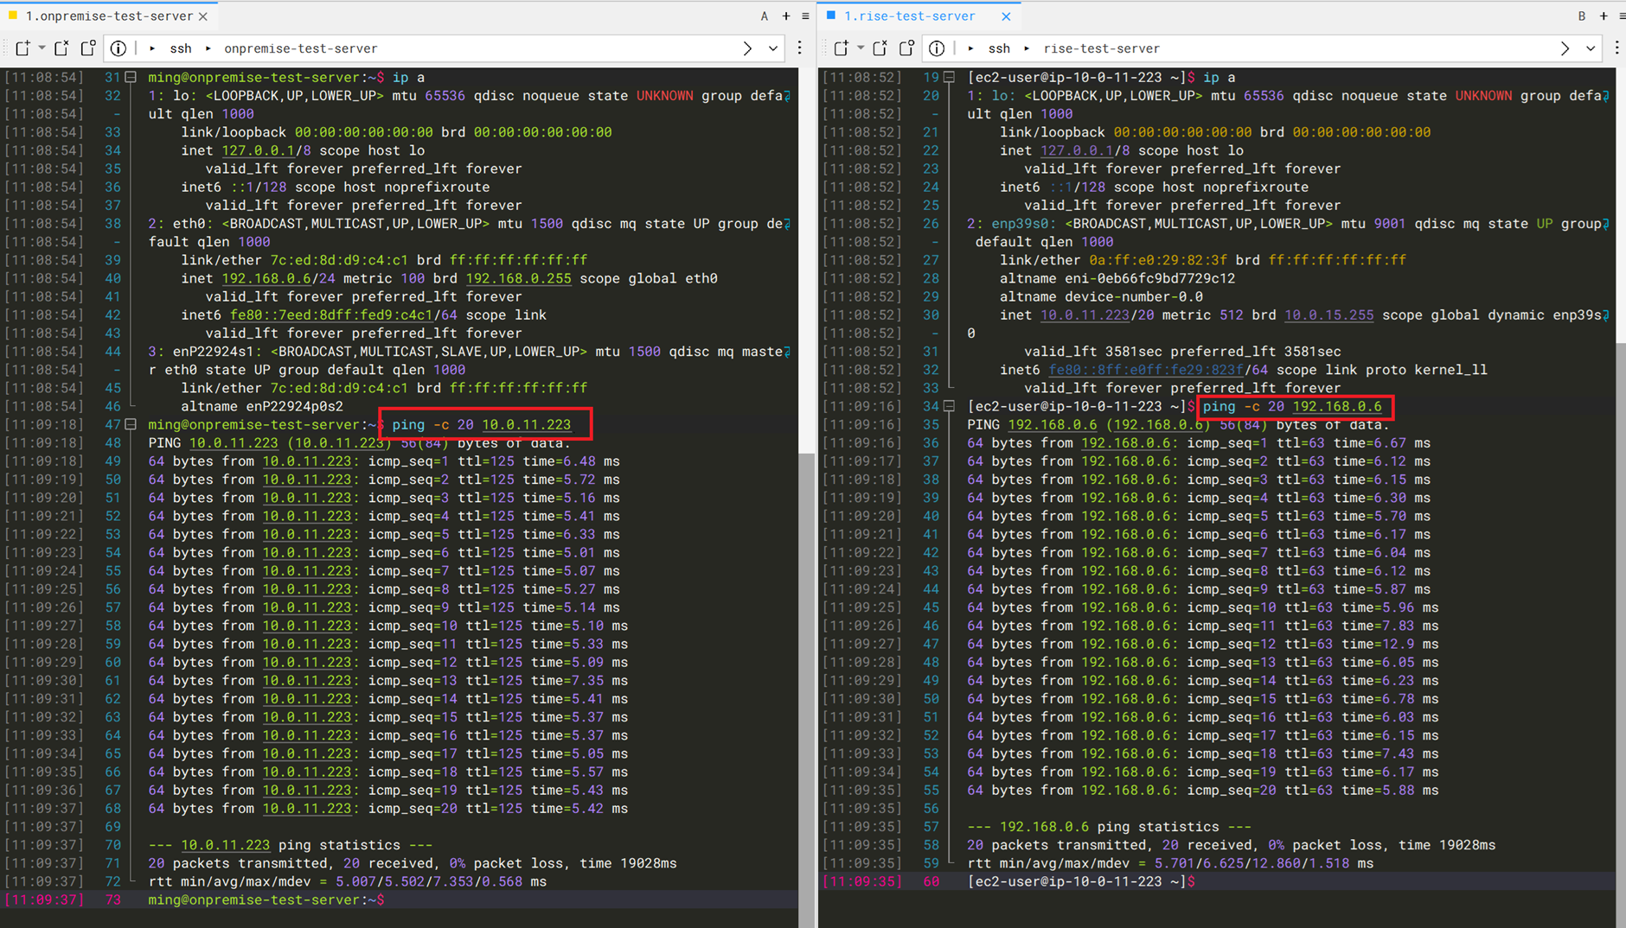1626x928 pixels.
Task: Click duplicate session icon in rise-test-server toolbar
Action: pos(906,48)
